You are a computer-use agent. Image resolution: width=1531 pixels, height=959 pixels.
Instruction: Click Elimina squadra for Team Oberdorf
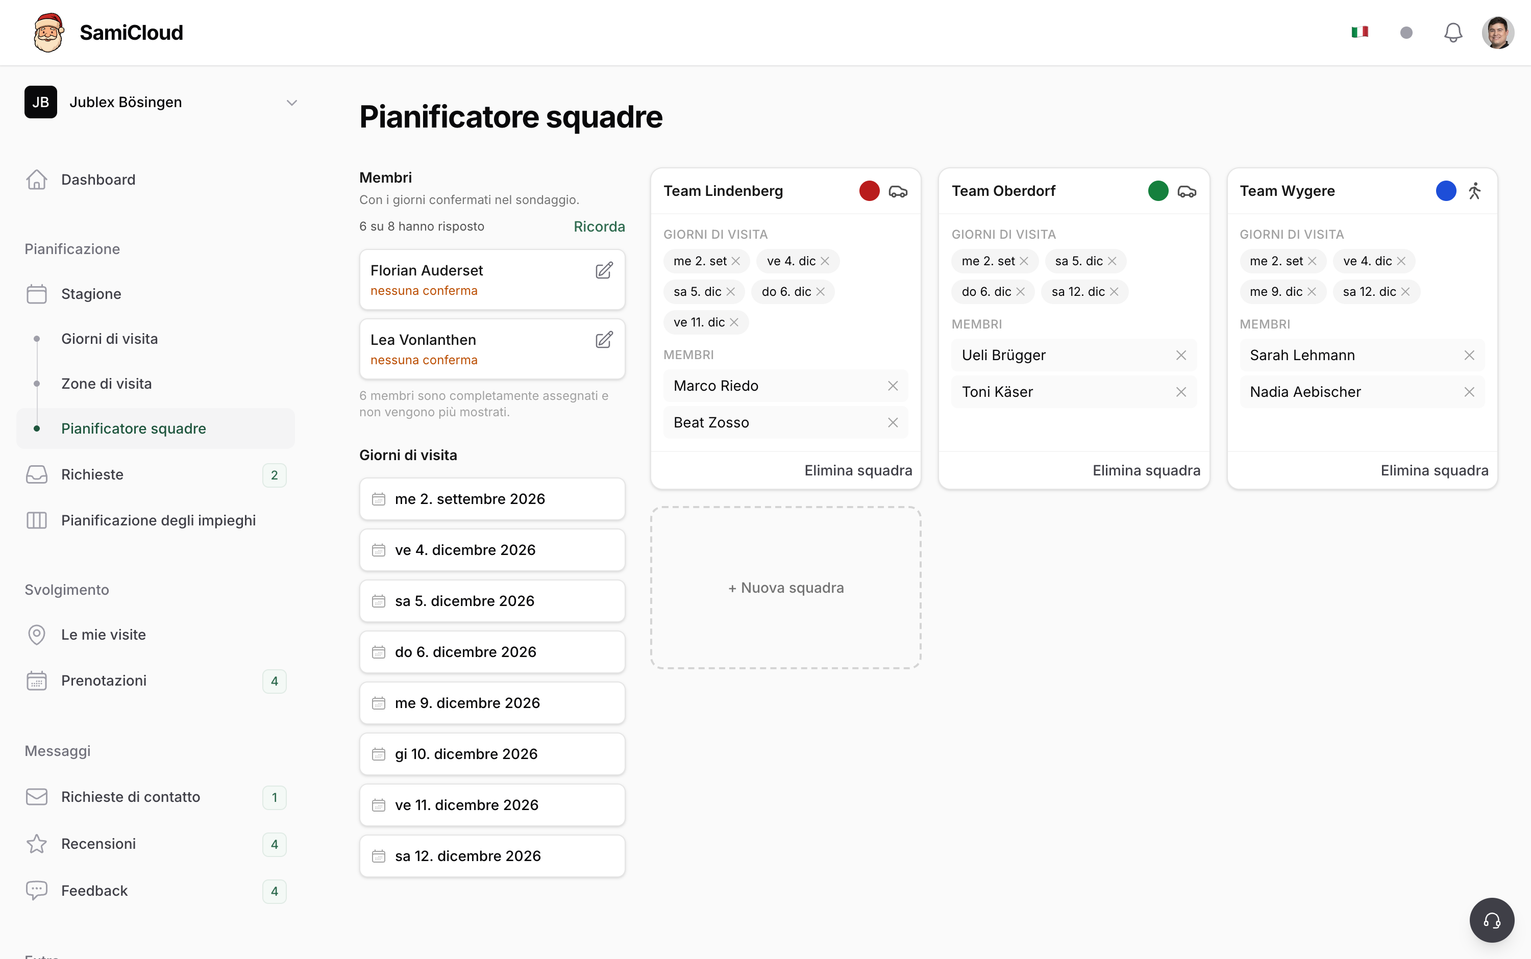click(x=1146, y=471)
